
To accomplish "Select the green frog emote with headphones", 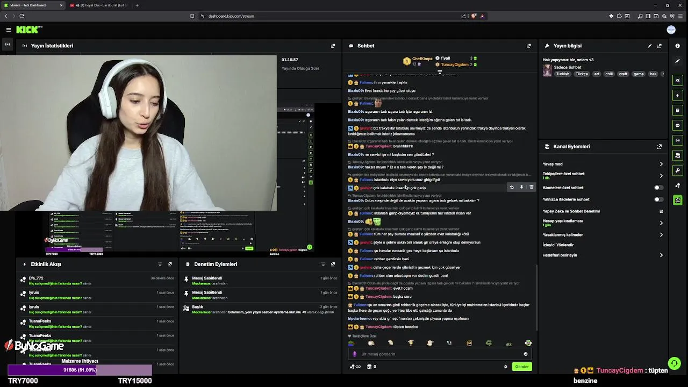I will tap(528, 343).
